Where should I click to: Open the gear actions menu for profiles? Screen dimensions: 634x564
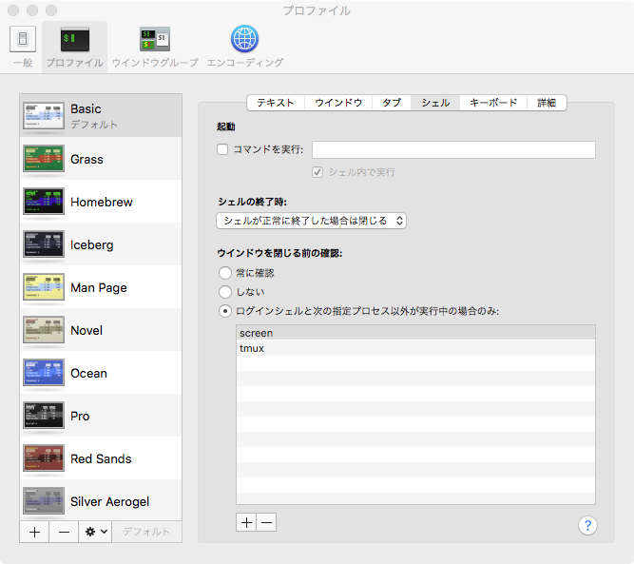coord(95,532)
